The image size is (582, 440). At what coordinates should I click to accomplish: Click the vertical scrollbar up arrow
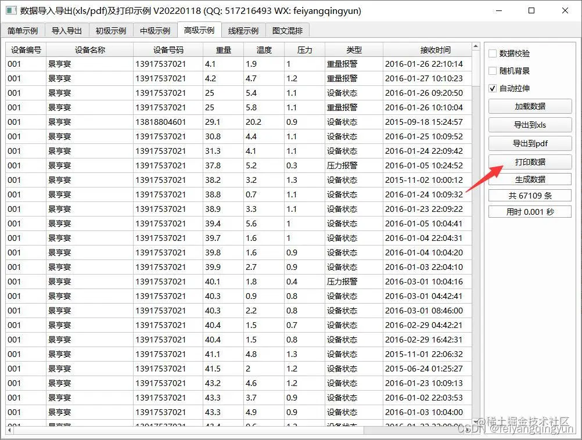(x=476, y=46)
